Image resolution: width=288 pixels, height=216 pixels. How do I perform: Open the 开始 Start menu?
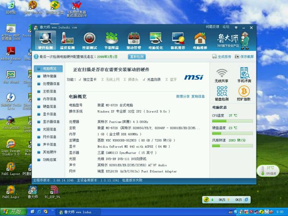pyautogui.click(x=13, y=212)
